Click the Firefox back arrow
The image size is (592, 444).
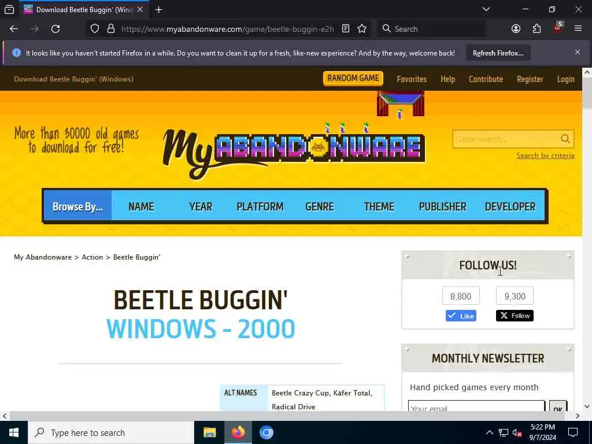coord(14,29)
